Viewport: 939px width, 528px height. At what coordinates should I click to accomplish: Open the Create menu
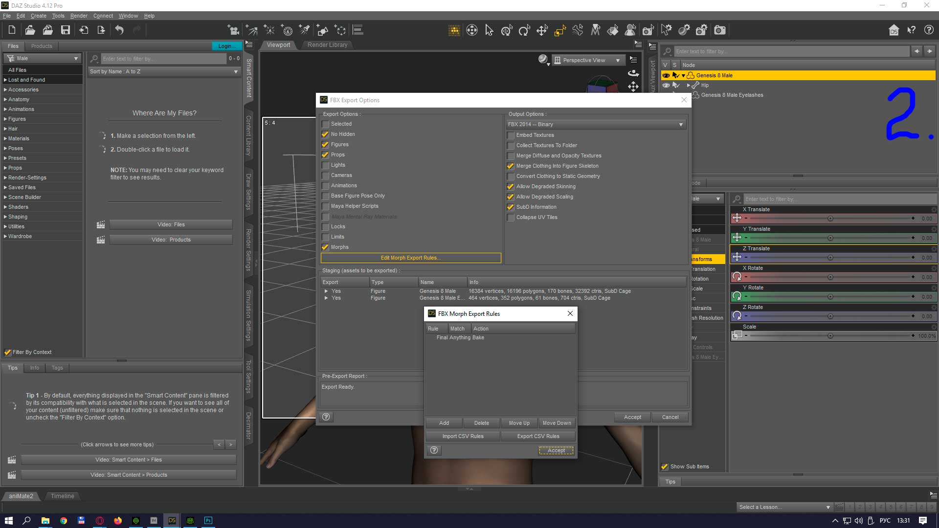click(x=38, y=16)
